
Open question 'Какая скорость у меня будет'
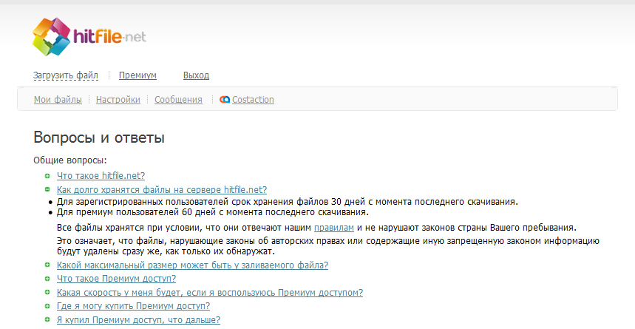[210, 293]
